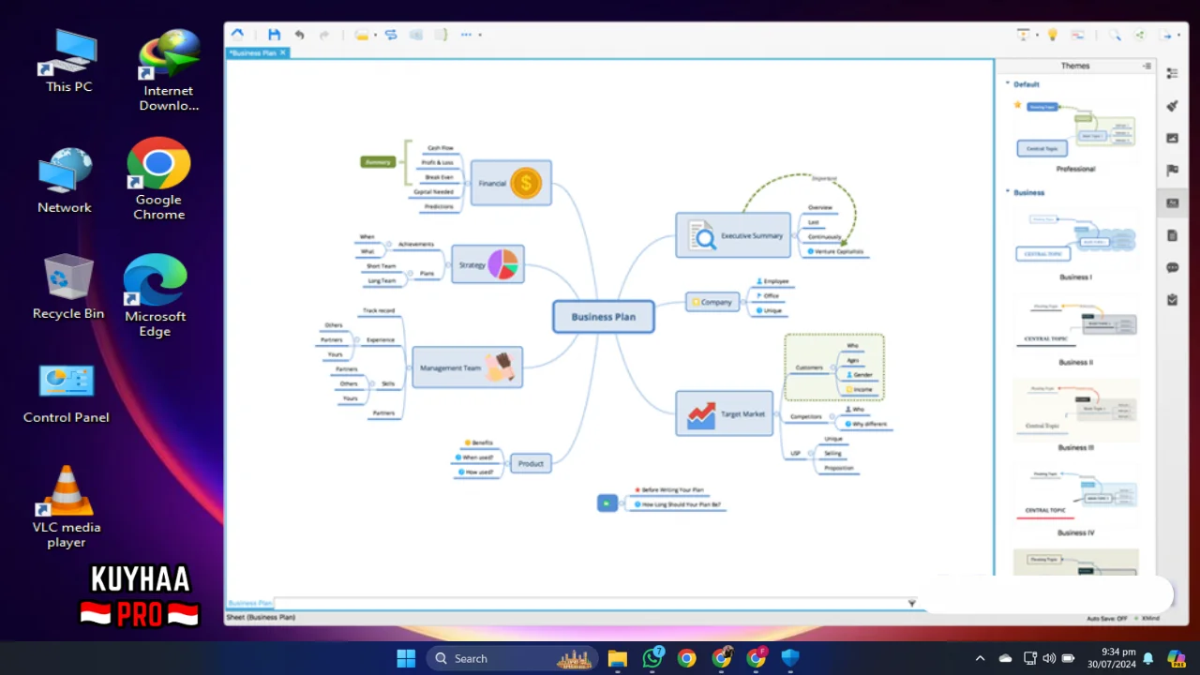Click the yellow insert topic toolbar icon
Screen dimensions: 1200x675
pyautogui.click(x=361, y=35)
